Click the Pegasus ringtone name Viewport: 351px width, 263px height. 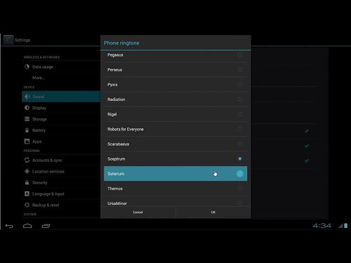[x=115, y=55]
